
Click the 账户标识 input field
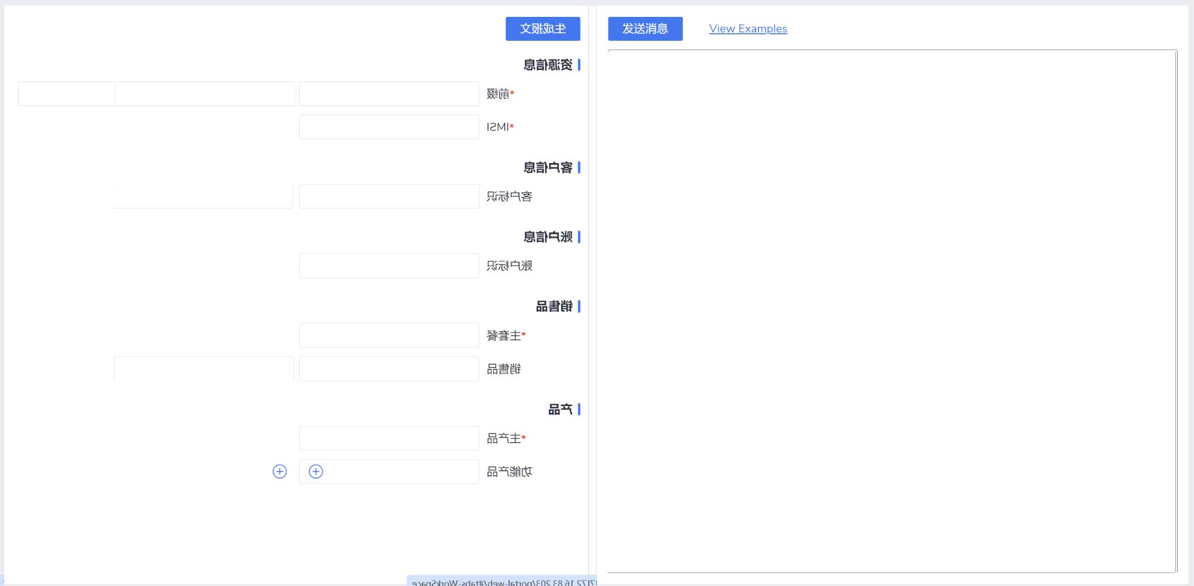coord(389,266)
